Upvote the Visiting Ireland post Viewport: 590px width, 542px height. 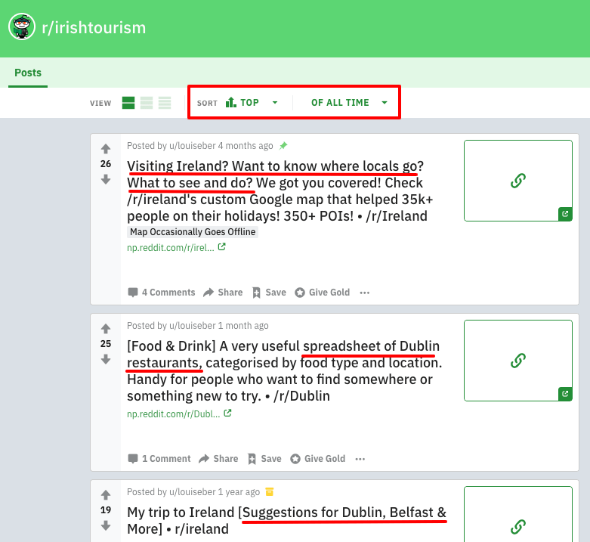tap(106, 149)
